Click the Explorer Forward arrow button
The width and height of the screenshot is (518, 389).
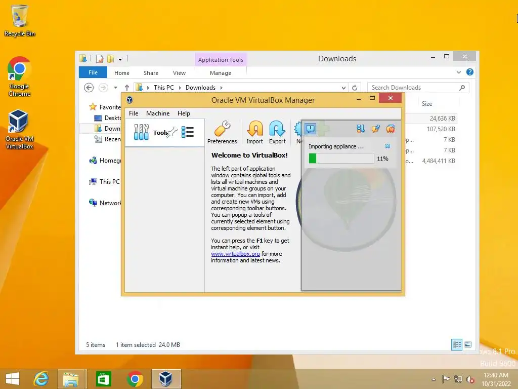[103, 88]
